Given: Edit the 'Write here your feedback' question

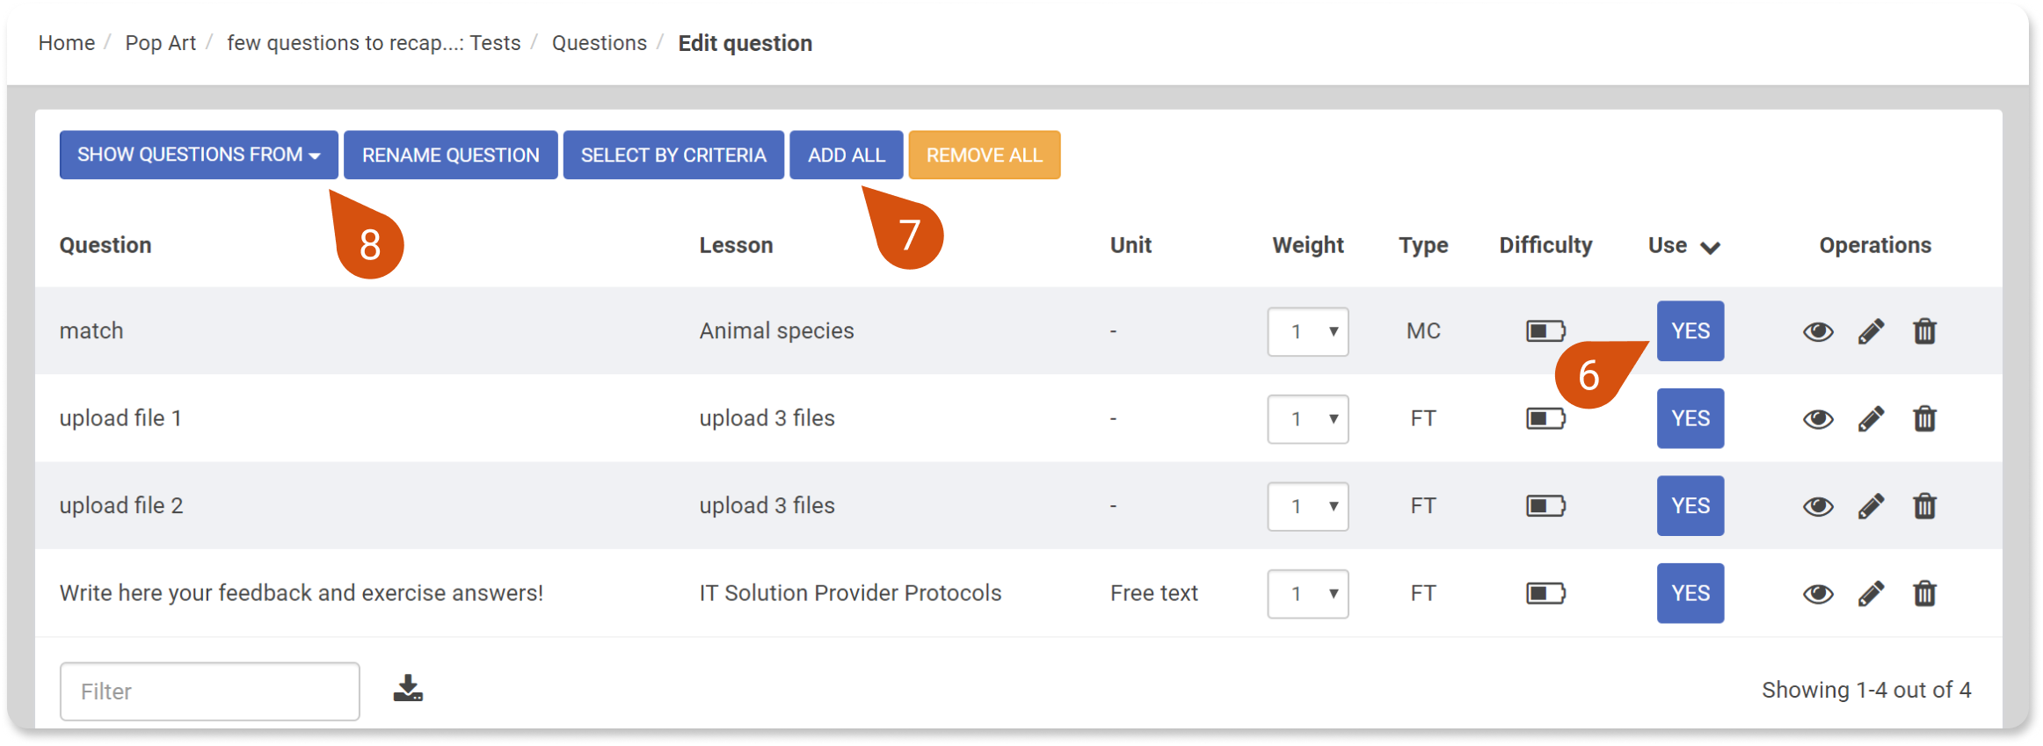Looking at the screenshot, I should point(1871,593).
